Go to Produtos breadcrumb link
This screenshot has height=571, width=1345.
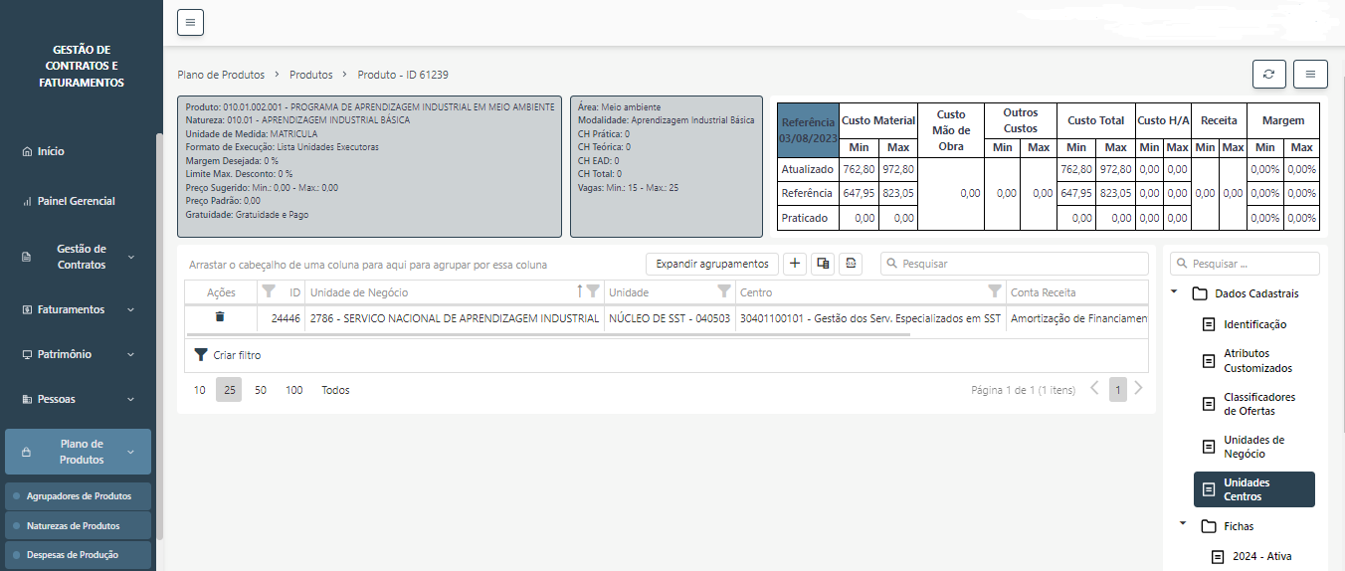coord(310,75)
